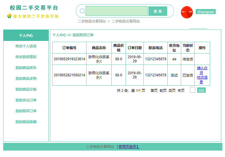Click the 商品名称 column header
This screenshot has width=225, height=157.
tap(99, 48)
